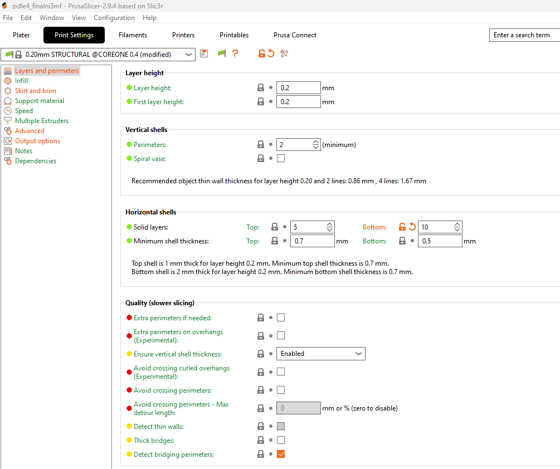Enable Extra perimeters on overhangs checkbox
Image resolution: width=560 pixels, height=469 pixels.
point(281,335)
